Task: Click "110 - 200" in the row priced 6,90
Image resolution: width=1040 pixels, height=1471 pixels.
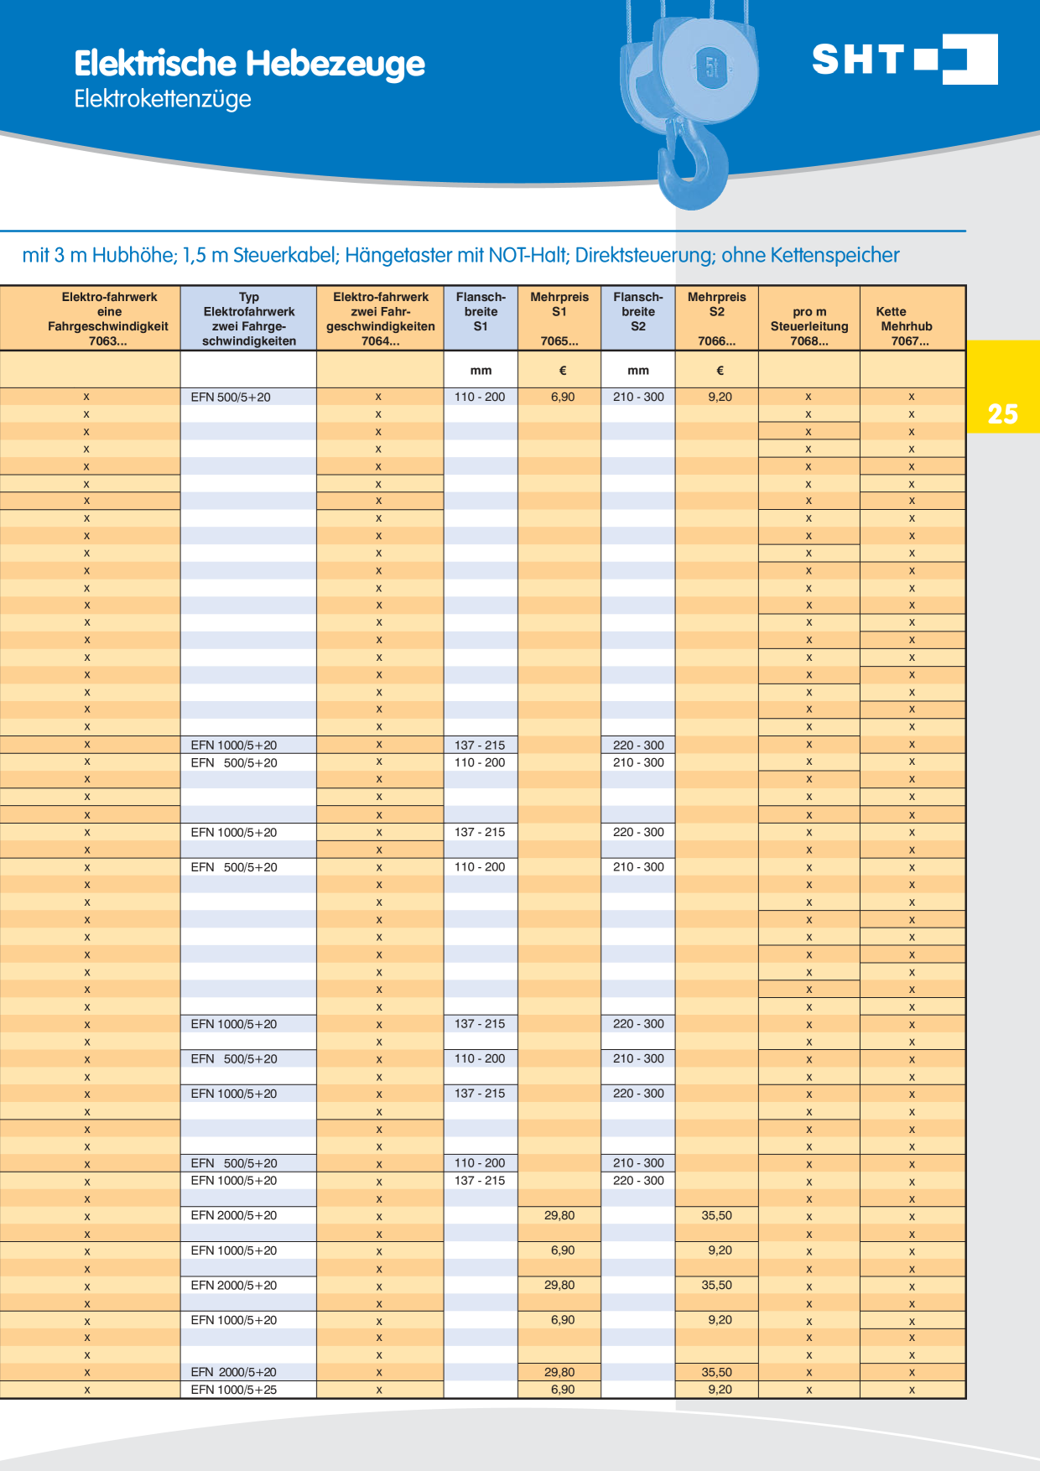Action: point(480,397)
